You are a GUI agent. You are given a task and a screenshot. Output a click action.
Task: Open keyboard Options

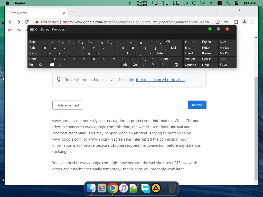(x=192, y=65)
